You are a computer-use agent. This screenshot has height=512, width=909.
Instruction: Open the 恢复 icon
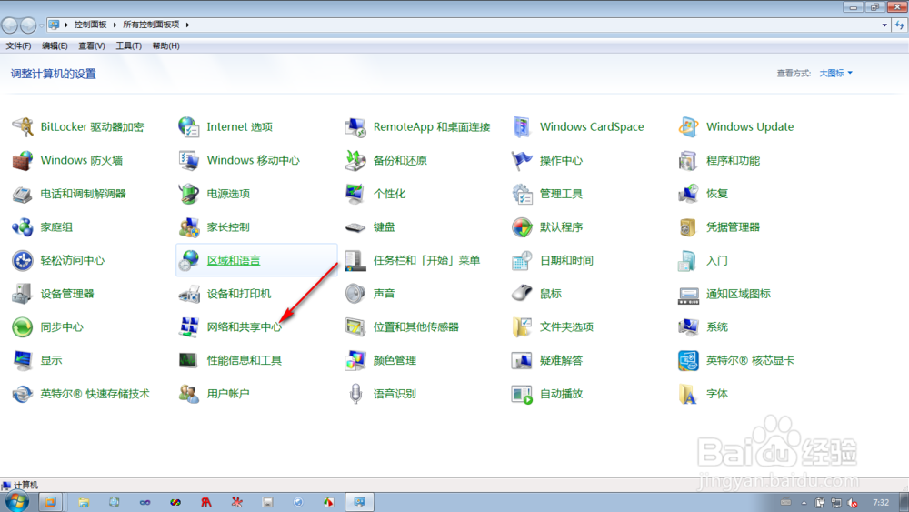(x=688, y=194)
